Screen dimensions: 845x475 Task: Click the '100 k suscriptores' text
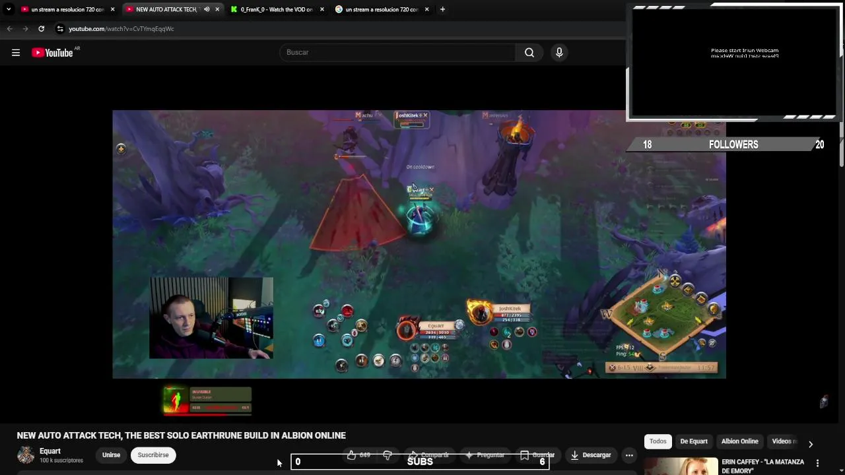[61, 460]
